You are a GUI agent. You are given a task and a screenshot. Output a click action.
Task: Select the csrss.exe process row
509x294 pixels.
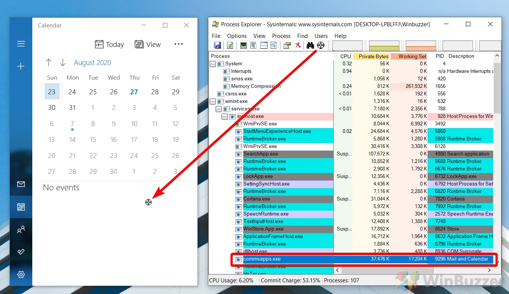pyautogui.click(x=351, y=94)
